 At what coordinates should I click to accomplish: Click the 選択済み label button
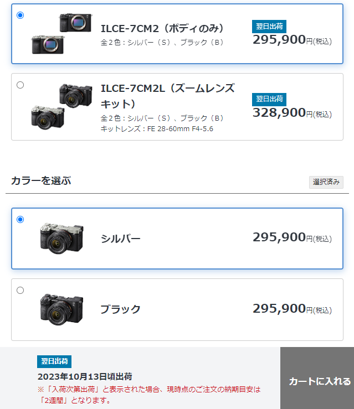[326, 182]
